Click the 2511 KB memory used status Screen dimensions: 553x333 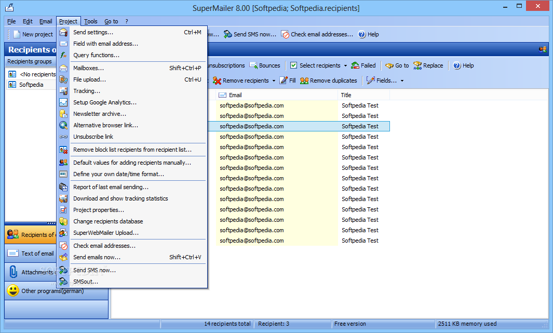tap(467, 324)
